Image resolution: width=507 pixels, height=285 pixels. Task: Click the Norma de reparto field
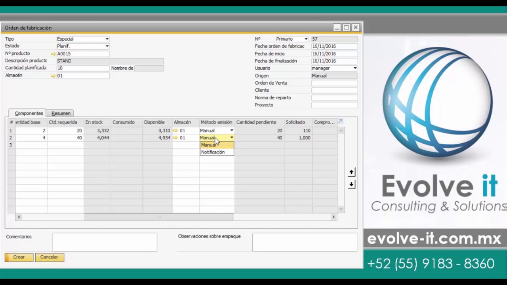(x=334, y=98)
